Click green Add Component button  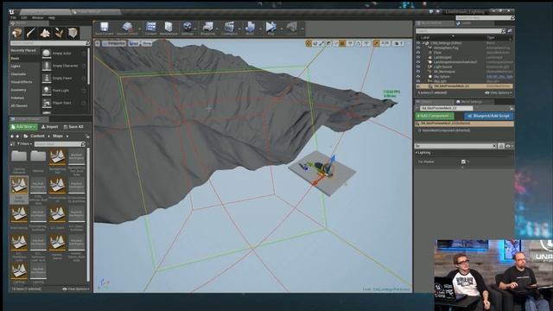[x=435, y=116]
